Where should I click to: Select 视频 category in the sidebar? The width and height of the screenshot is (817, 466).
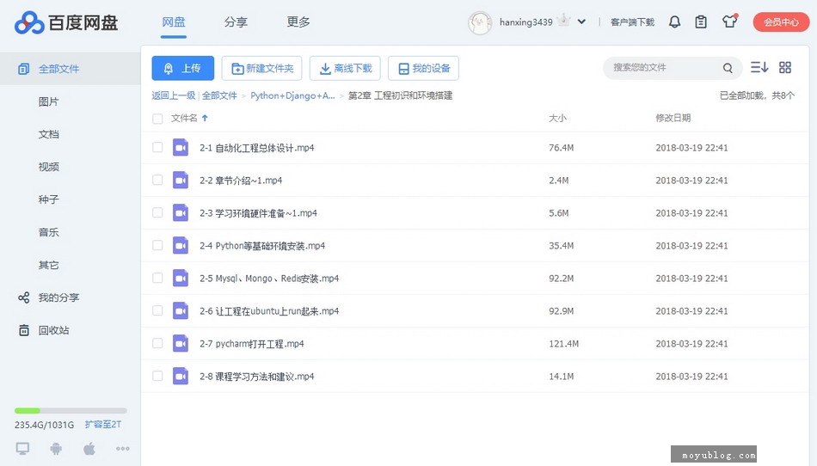(48, 167)
